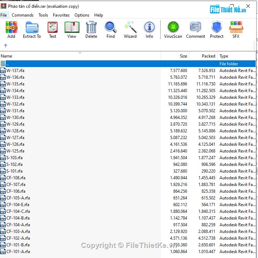Launch the Wizard wand tool
The image size is (258, 258).
click(x=130, y=27)
